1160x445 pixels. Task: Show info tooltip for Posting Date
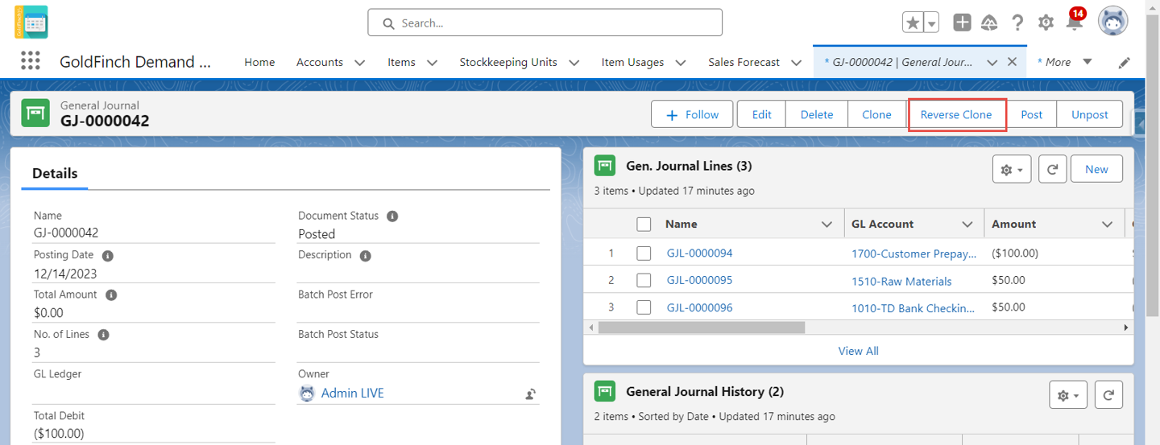tap(107, 255)
